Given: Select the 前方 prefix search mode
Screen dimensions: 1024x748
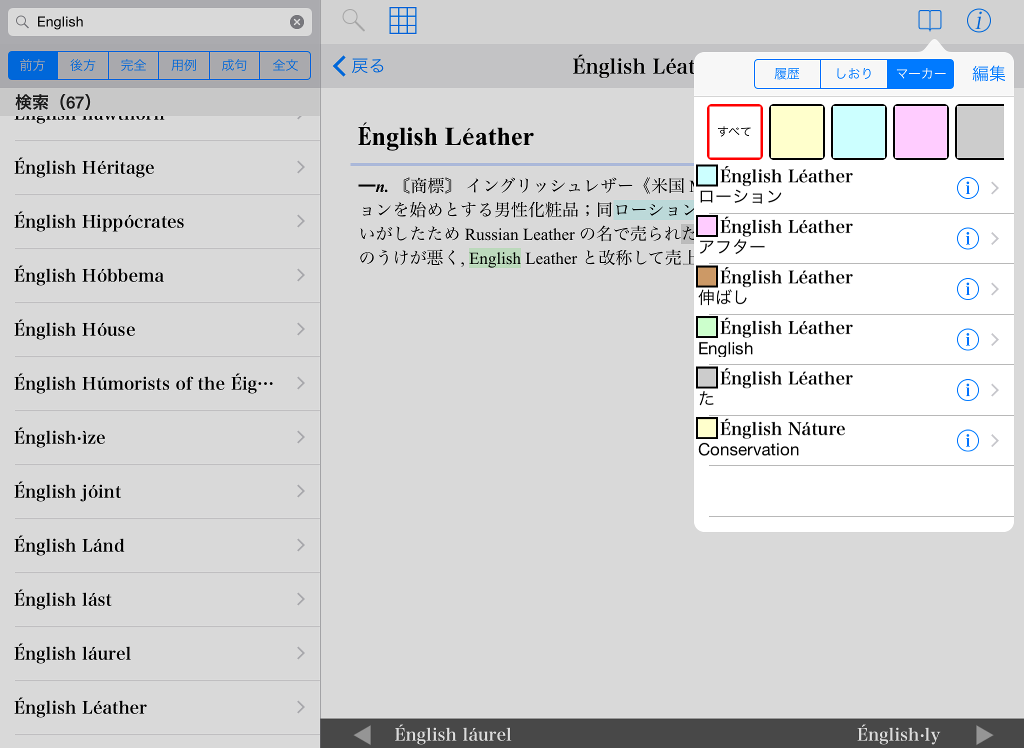Looking at the screenshot, I should [32, 65].
